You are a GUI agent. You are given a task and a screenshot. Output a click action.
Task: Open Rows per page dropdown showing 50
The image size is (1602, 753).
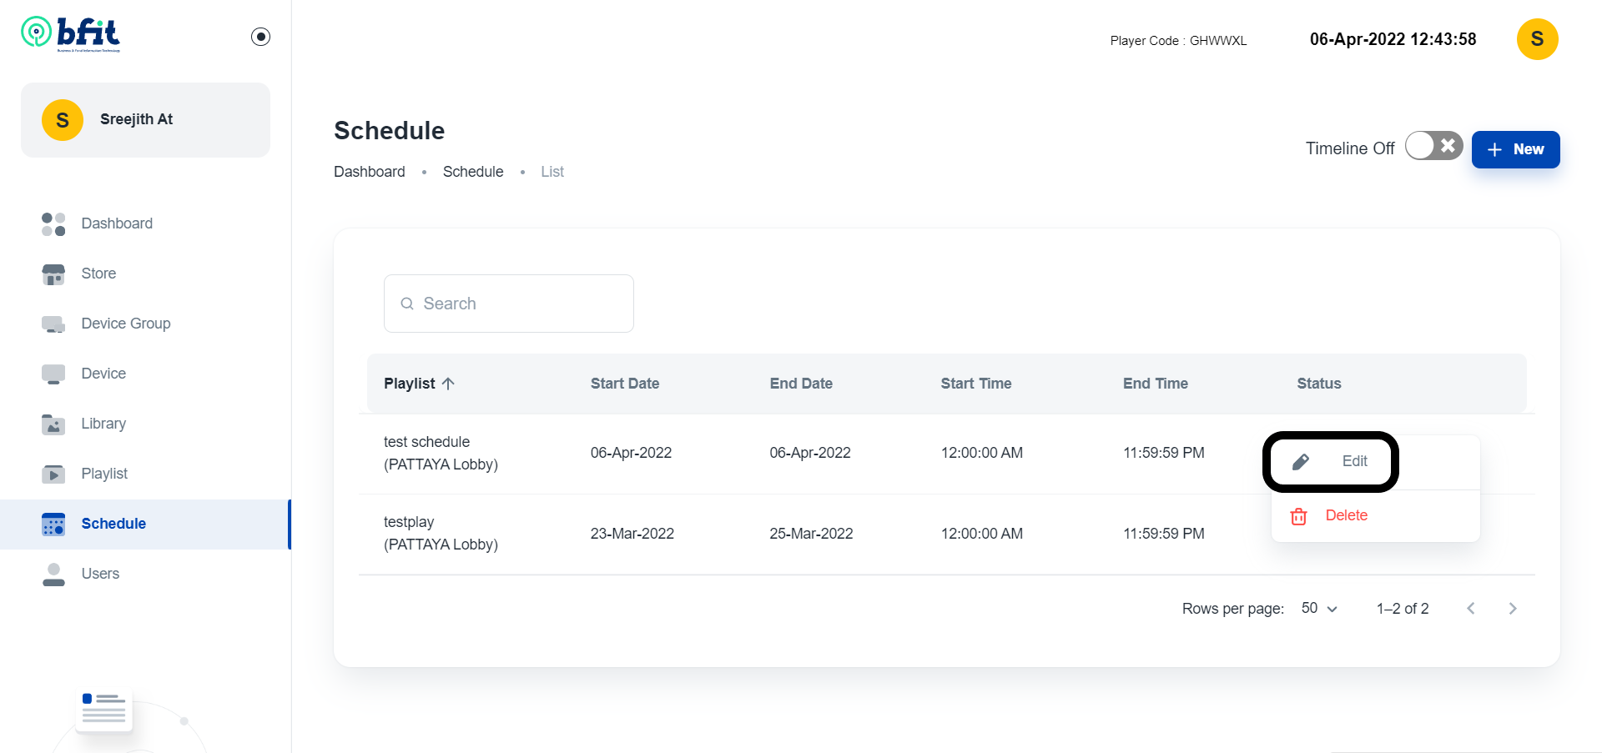pyautogui.click(x=1319, y=609)
